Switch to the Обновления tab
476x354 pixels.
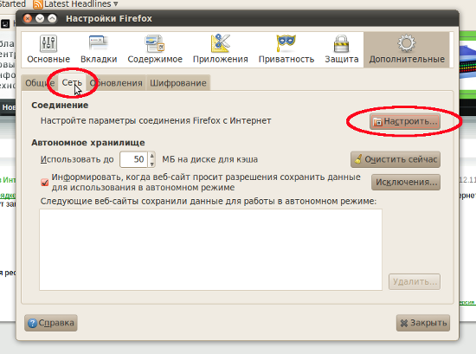click(116, 83)
